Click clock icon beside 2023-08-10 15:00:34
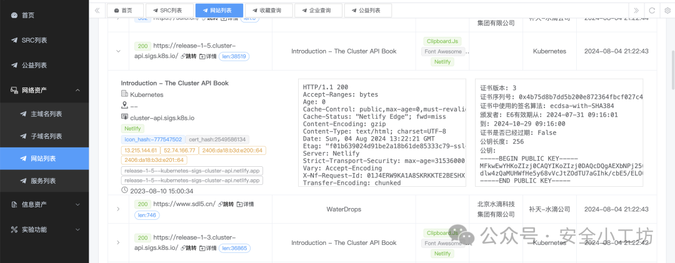Viewport: 675px width, 263px height. (x=124, y=191)
